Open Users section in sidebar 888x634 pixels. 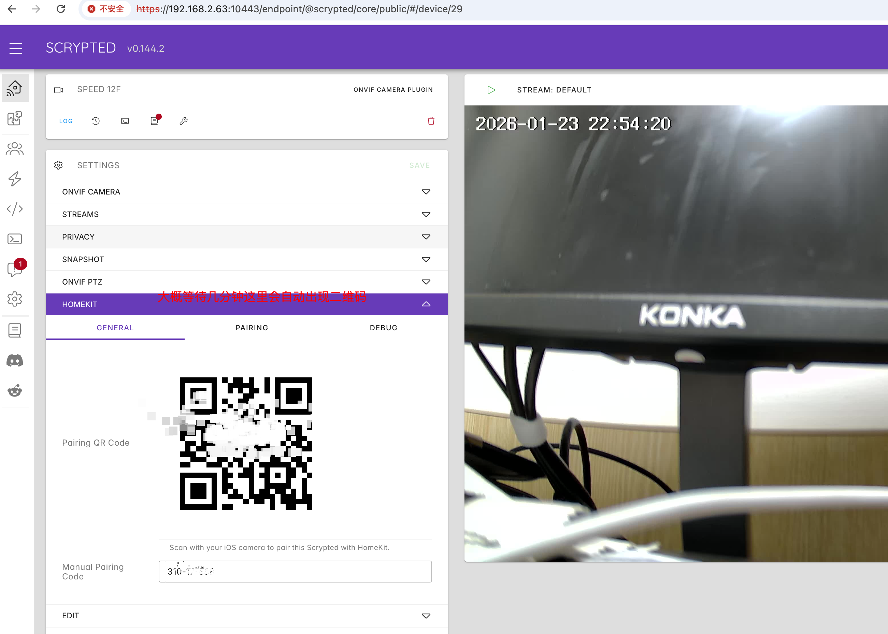[15, 149]
